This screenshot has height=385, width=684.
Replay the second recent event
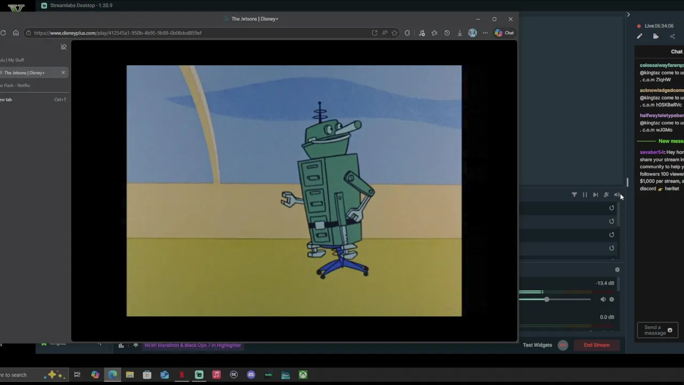[612, 221]
